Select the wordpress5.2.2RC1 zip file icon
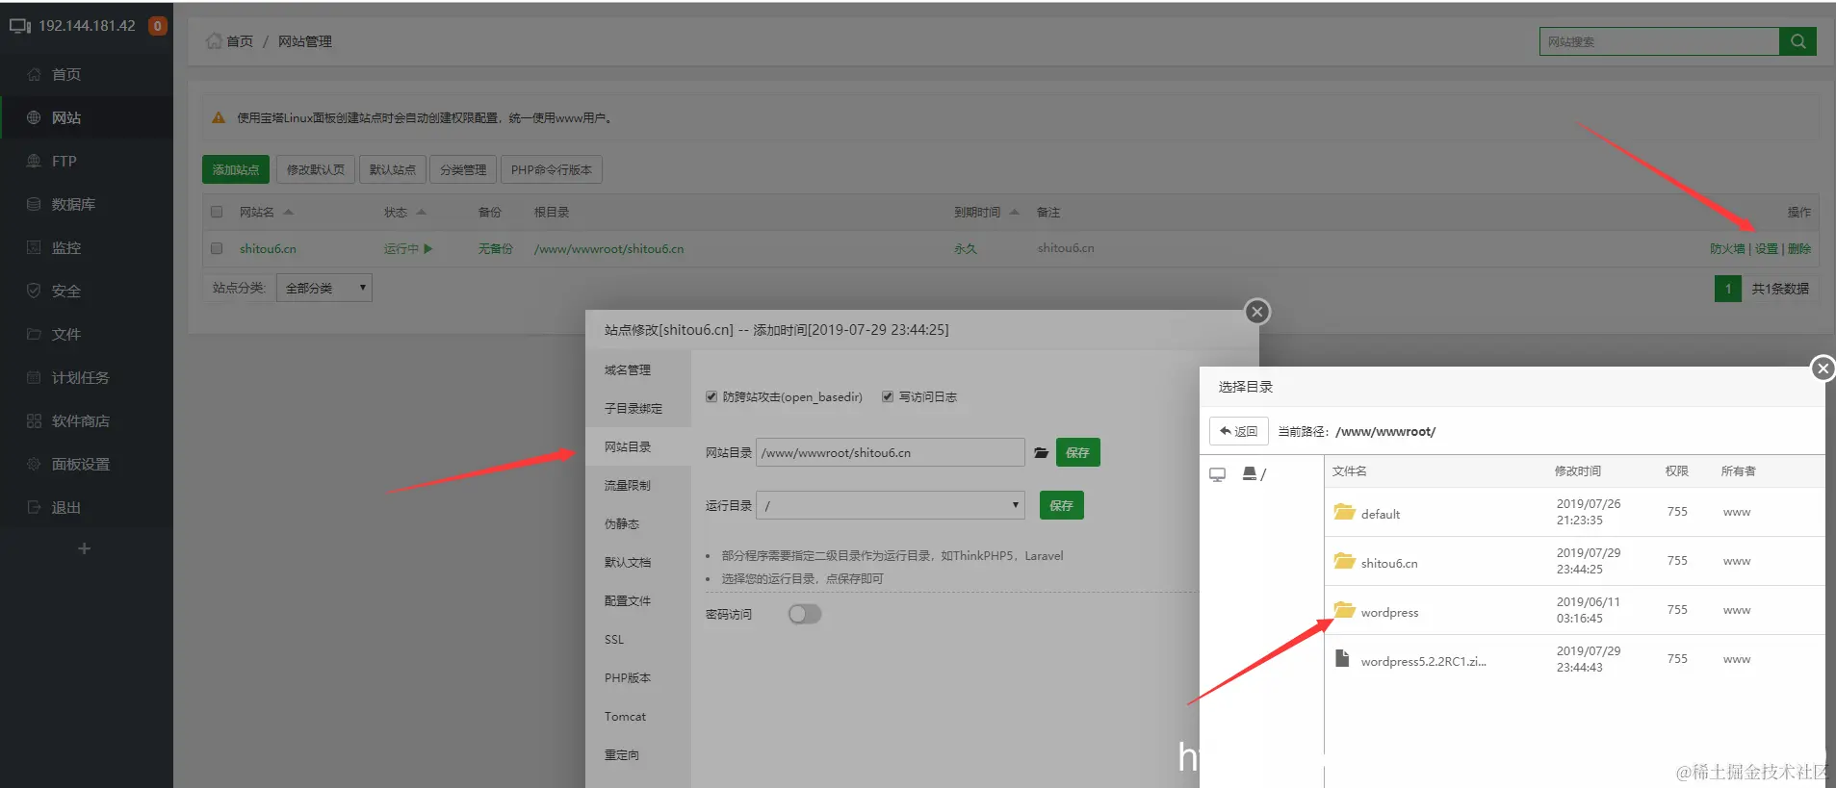This screenshot has width=1836, height=788. [1342, 659]
